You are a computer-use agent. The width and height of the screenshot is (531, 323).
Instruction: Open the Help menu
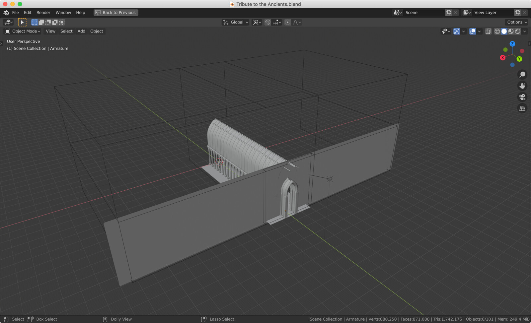coord(81,13)
